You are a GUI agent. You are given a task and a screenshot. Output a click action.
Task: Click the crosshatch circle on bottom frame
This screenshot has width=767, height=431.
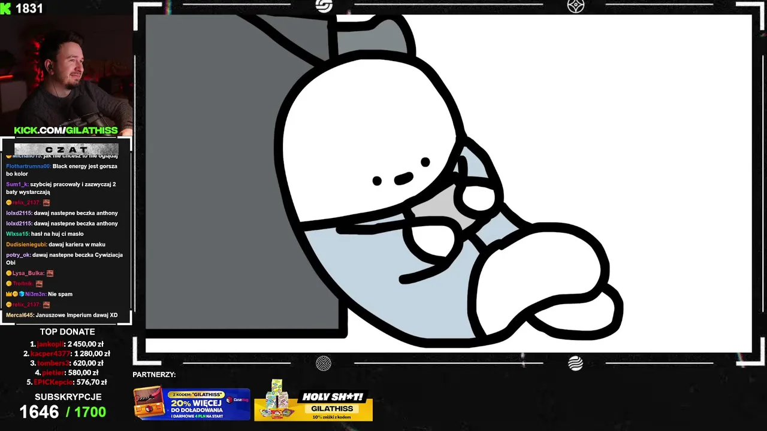pos(324,363)
